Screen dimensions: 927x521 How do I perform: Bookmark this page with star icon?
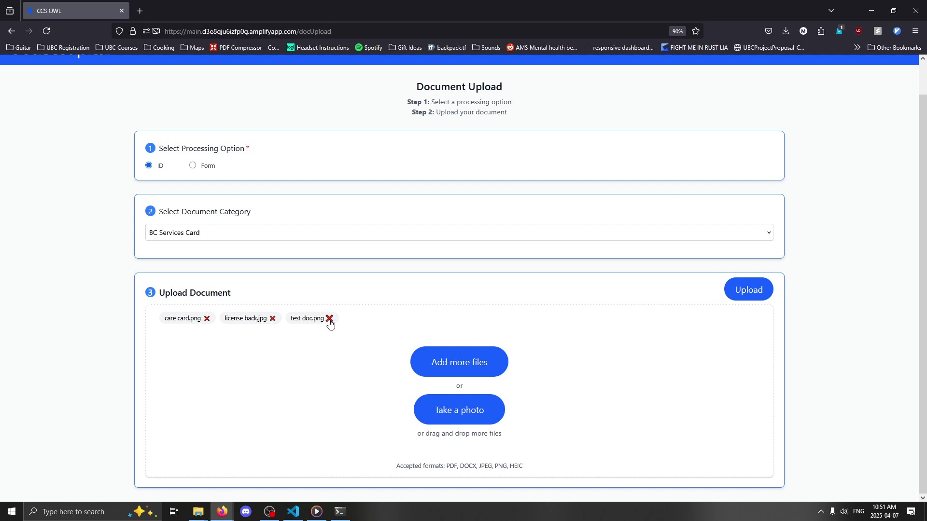tap(696, 31)
